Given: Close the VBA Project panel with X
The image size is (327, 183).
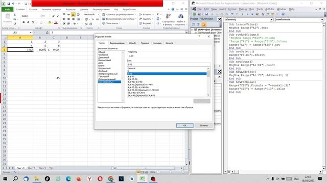Looking at the screenshot, I should click(x=219, y=19).
